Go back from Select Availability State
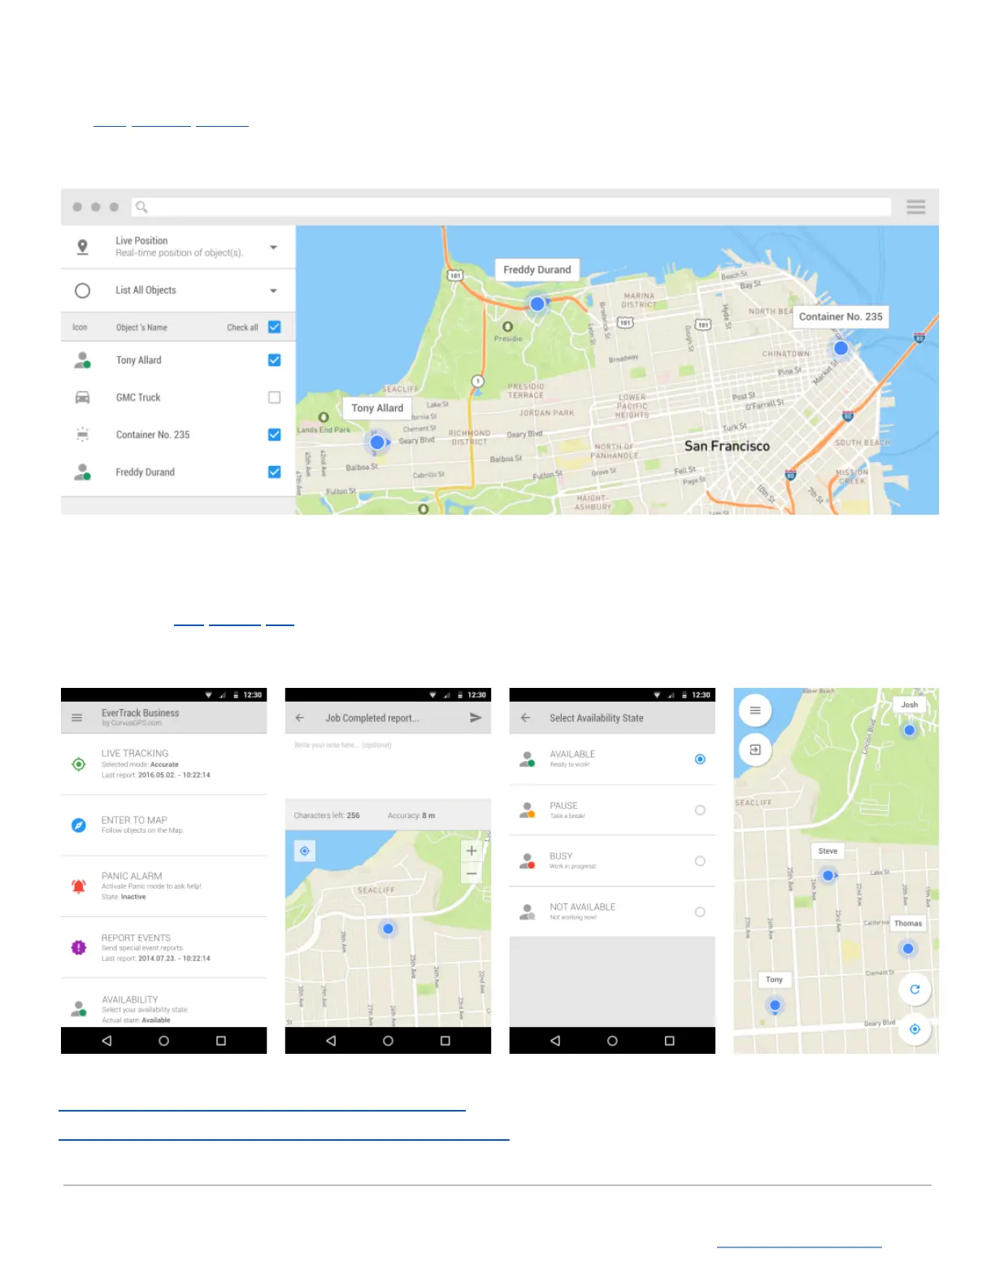The image size is (995, 1288). tap(525, 718)
